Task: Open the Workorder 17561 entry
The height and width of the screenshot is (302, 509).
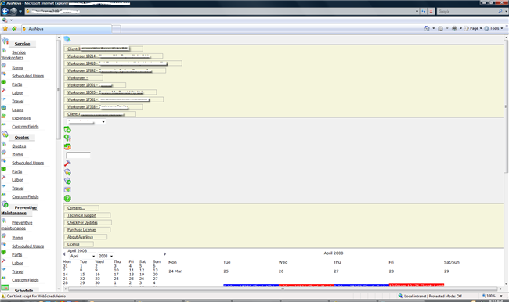Action: (x=114, y=99)
